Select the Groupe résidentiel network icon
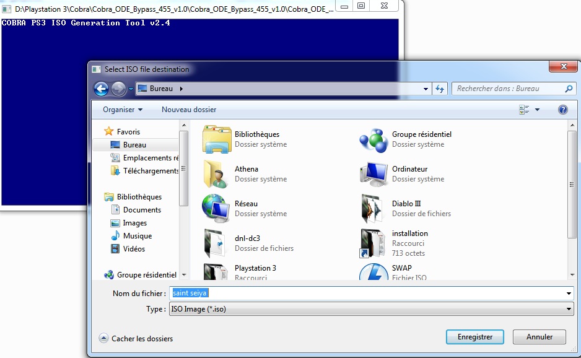 coord(374,139)
